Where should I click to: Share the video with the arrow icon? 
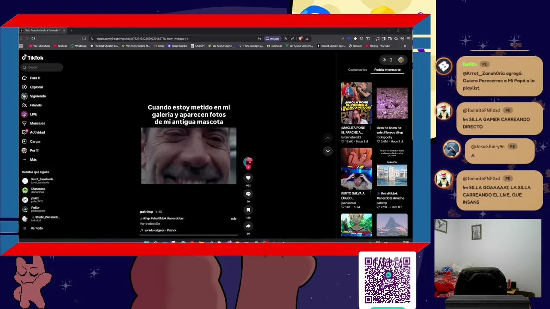coord(248,226)
